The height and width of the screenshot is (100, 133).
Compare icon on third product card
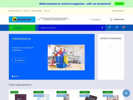[74, 91]
